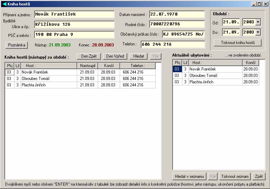Click the Nastoupil column header
Viewport: 270px width, 189px height.
click(x=88, y=66)
